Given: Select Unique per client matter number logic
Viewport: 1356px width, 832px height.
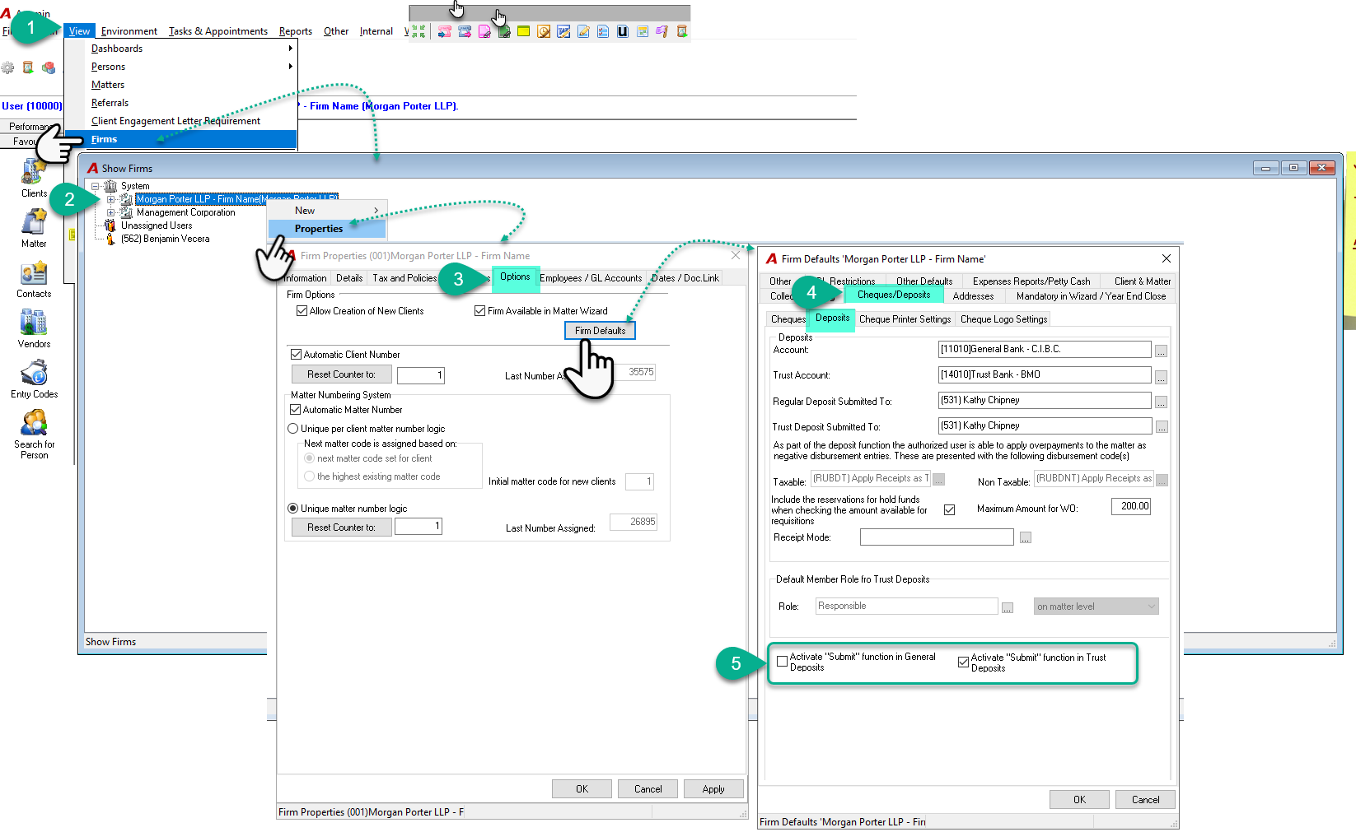Looking at the screenshot, I should pos(292,429).
